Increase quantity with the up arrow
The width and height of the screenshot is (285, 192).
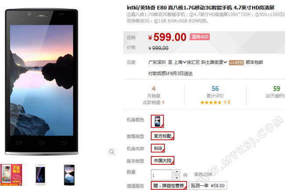click(177, 172)
